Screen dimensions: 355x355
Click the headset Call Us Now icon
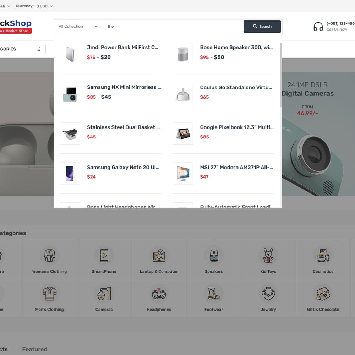point(318,27)
